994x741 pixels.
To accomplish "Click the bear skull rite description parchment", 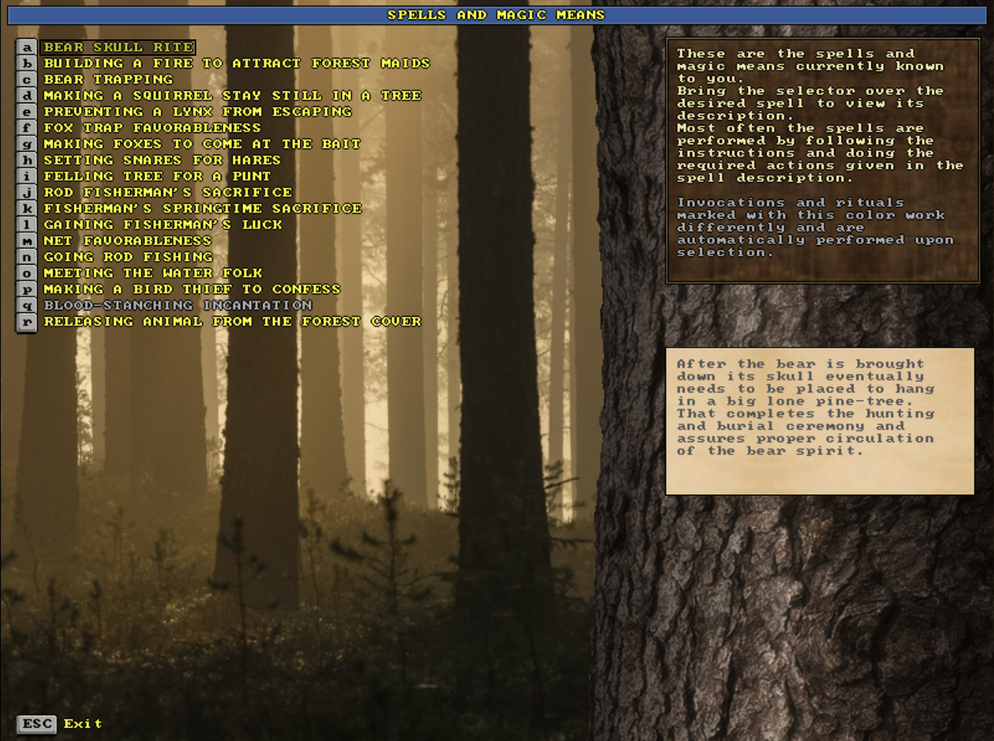I will [819, 421].
